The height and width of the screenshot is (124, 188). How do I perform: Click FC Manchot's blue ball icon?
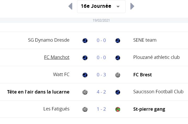click(85, 58)
